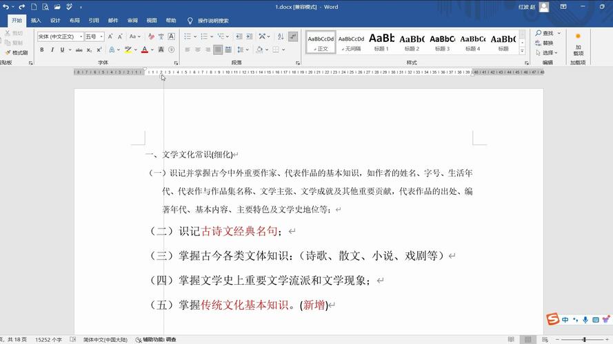
Task: Switch to the 引用 (References) tab
Action: (x=94, y=21)
